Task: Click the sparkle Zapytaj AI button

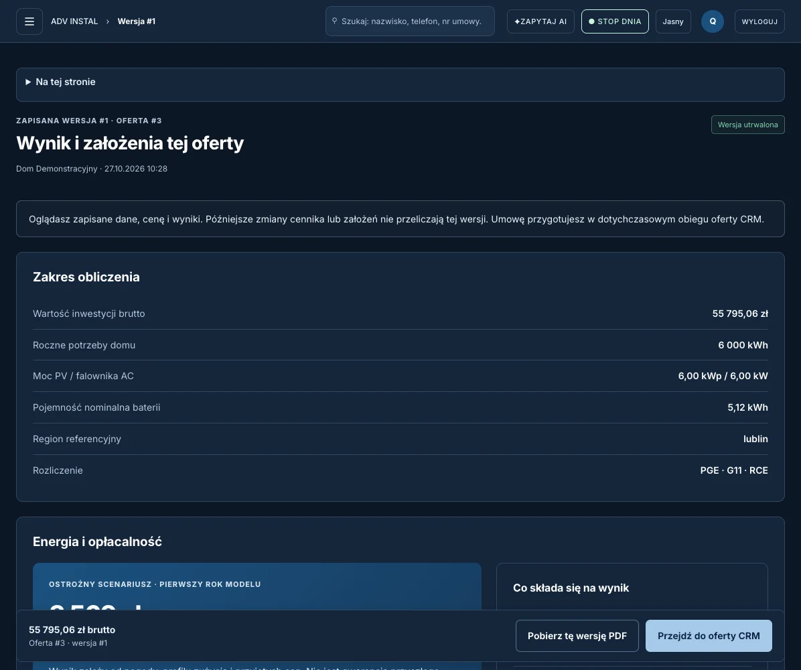Action: tap(540, 21)
